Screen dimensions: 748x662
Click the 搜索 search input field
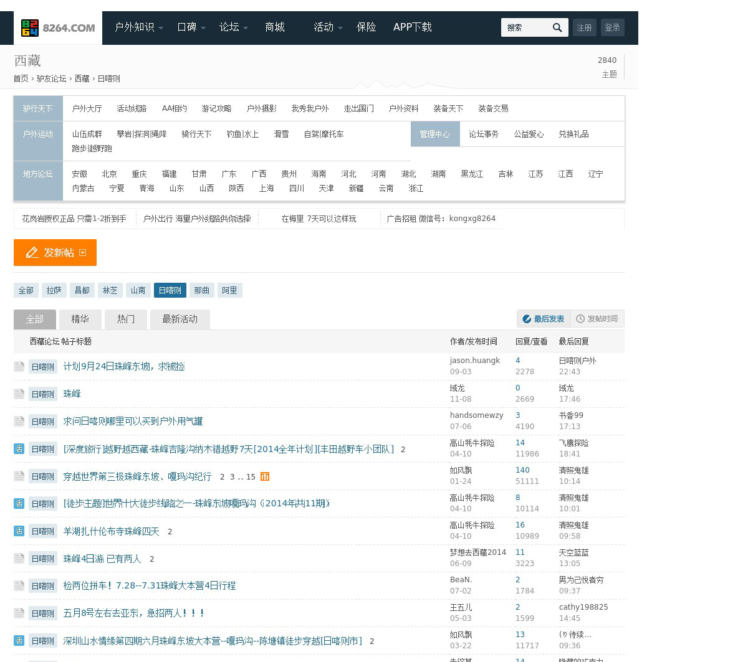525,27
